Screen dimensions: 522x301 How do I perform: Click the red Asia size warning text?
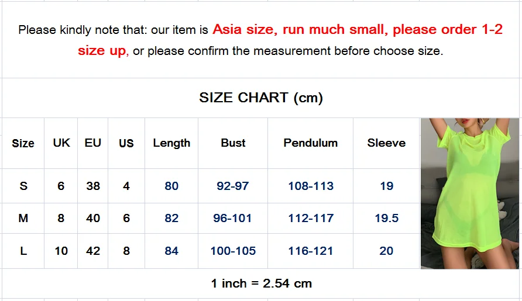(290, 40)
